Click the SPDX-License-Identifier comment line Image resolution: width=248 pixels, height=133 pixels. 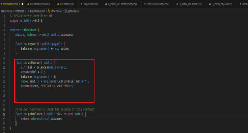pos(31,16)
